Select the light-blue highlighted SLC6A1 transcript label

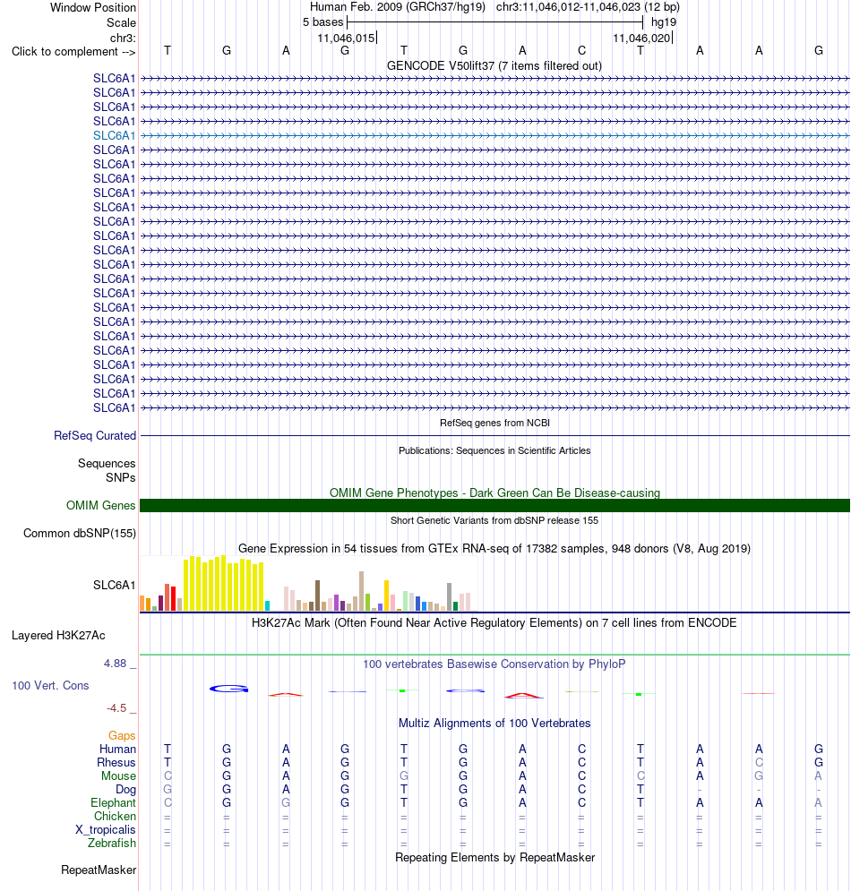pyautogui.click(x=115, y=136)
